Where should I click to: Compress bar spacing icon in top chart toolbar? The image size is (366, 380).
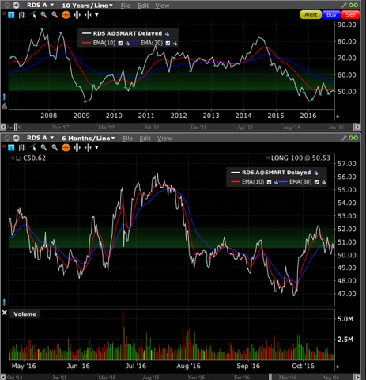pyautogui.click(x=88, y=15)
